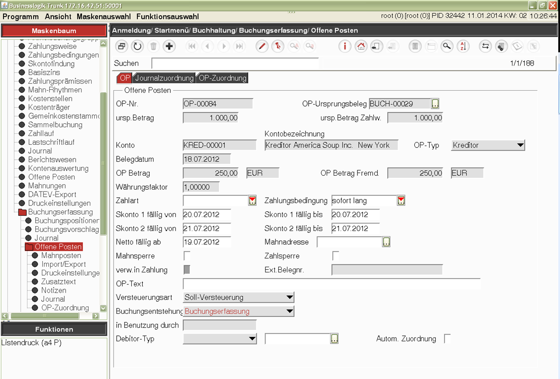Click into the Suchen search field

point(235,63)
